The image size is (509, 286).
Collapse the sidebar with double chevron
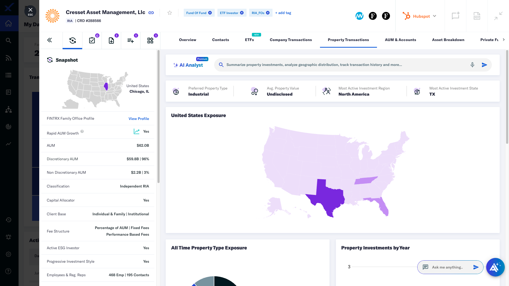[x=50, y=40]
